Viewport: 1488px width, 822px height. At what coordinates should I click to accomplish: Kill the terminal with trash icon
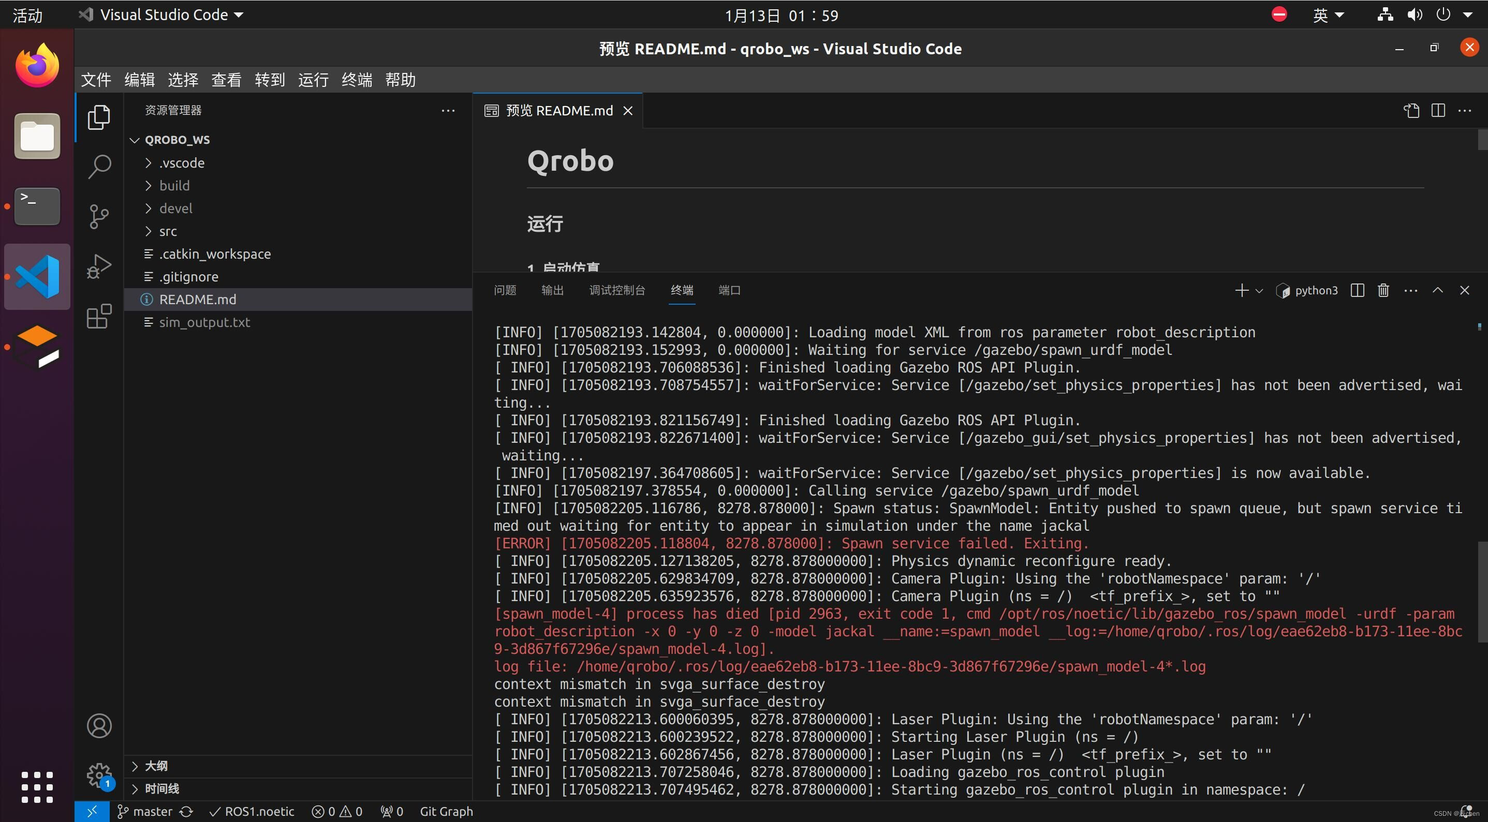pos(1383,290)
